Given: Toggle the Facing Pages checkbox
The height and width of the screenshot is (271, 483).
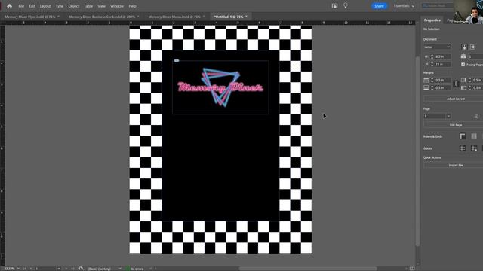Looking at the screenshot, I should [463, 65].
